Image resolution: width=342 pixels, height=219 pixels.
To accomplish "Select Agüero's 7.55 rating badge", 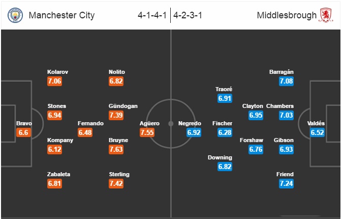I will tap(147, 132).
